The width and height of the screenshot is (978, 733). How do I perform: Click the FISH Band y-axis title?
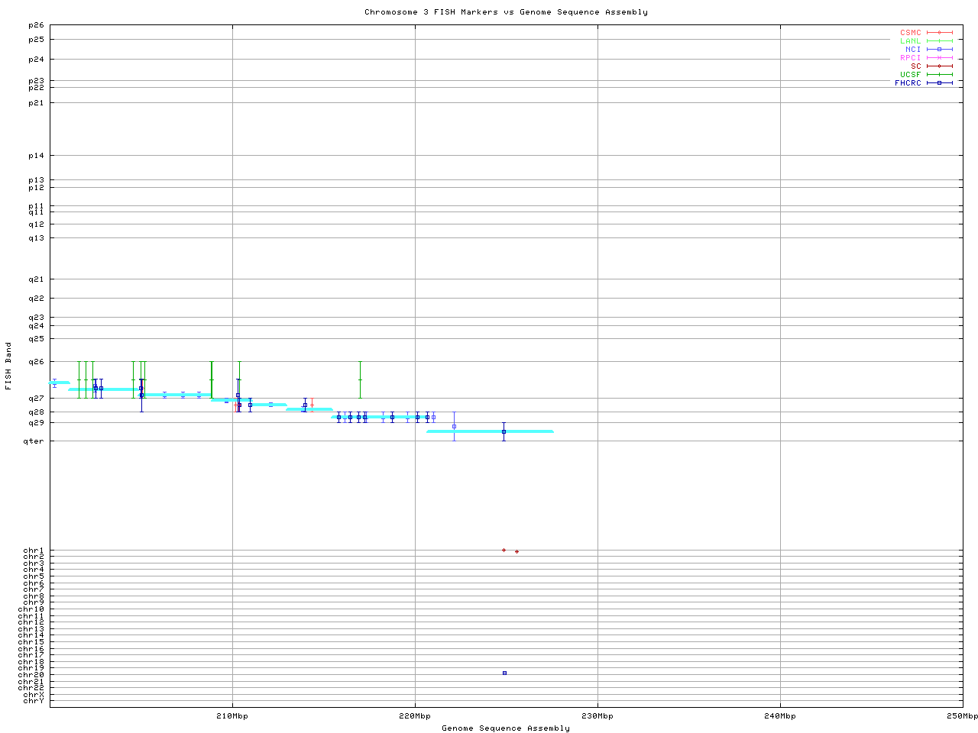[x=9, y=366]
